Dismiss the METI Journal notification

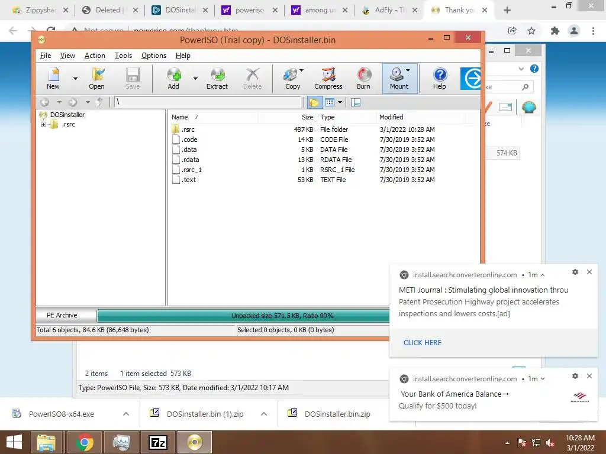(589, 272)
